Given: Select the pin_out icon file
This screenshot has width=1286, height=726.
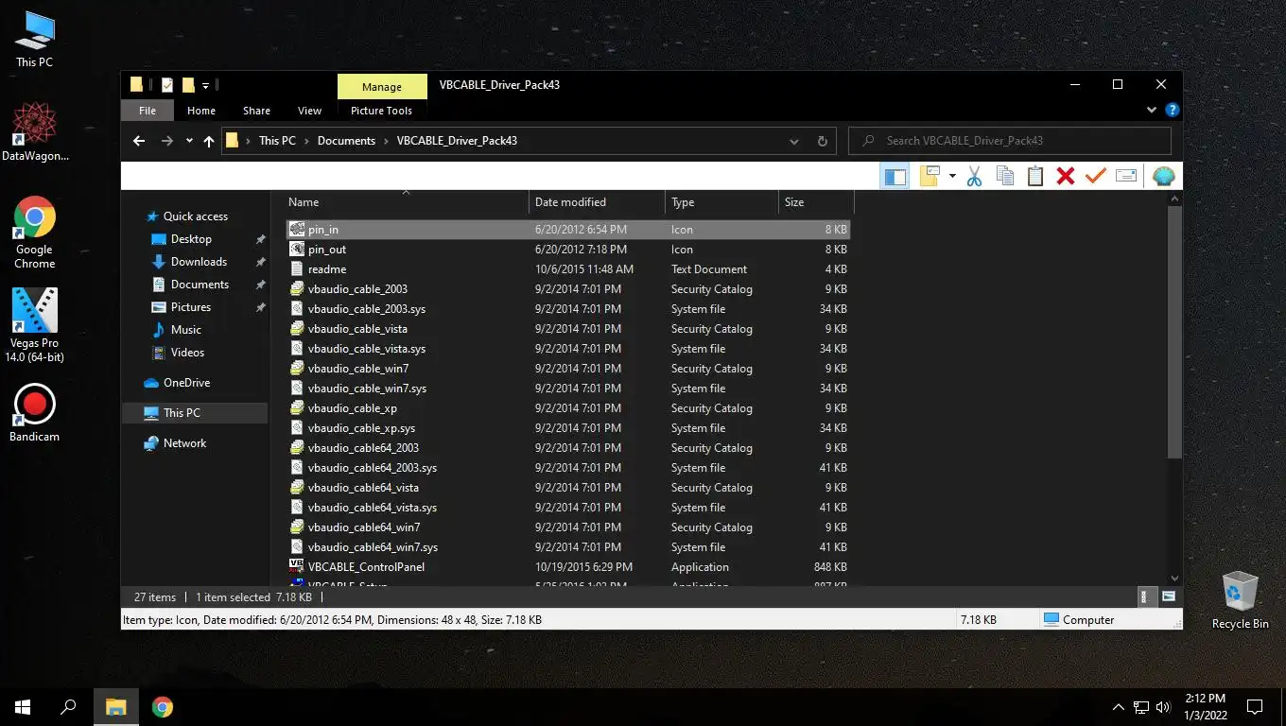Looking at the screenshot, I should [x=567, y=250].
